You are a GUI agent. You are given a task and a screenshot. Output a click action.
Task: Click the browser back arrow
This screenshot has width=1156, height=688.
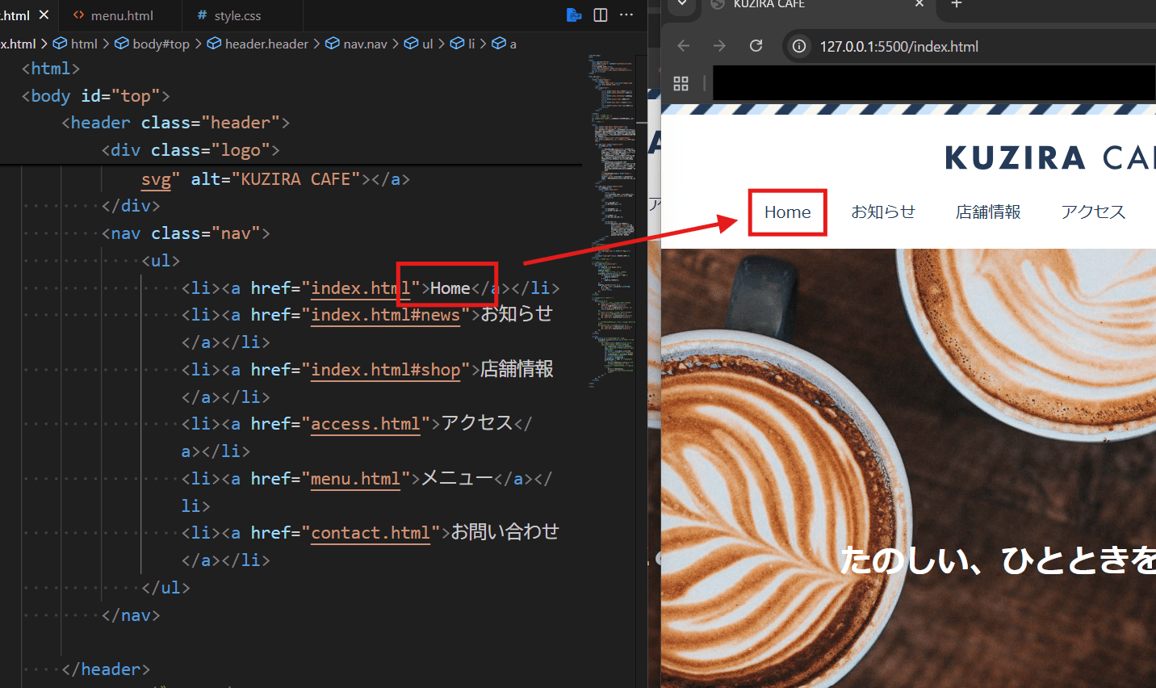coord(684,46)
